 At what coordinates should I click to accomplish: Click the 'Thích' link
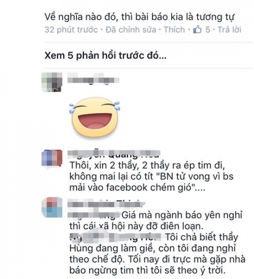pyautogui.click(x=174, y=29)
